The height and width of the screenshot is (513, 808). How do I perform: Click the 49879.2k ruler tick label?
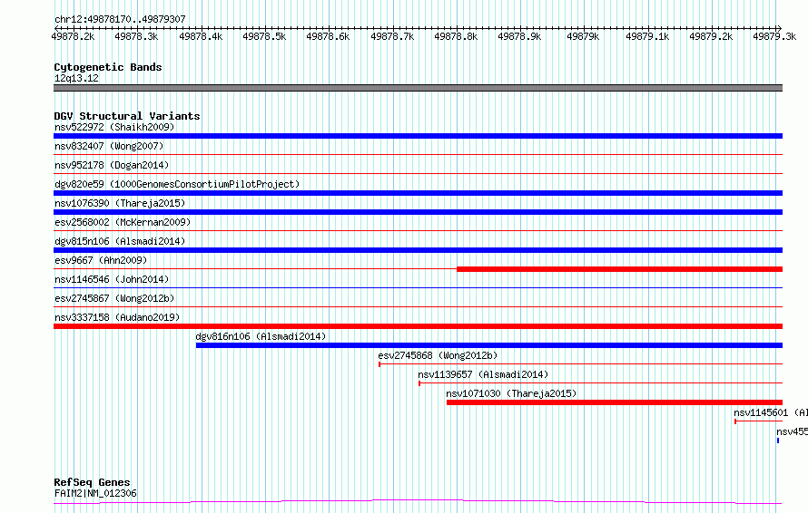(711, 36)
